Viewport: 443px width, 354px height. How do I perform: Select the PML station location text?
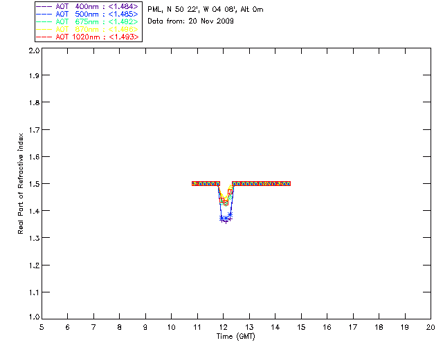coord(206,9)
